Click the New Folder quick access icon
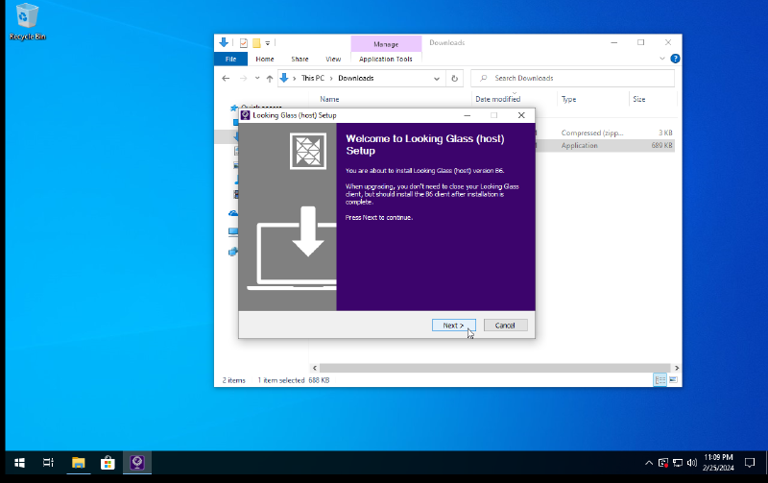The image size is (768, 483). [x=256, y=43]
